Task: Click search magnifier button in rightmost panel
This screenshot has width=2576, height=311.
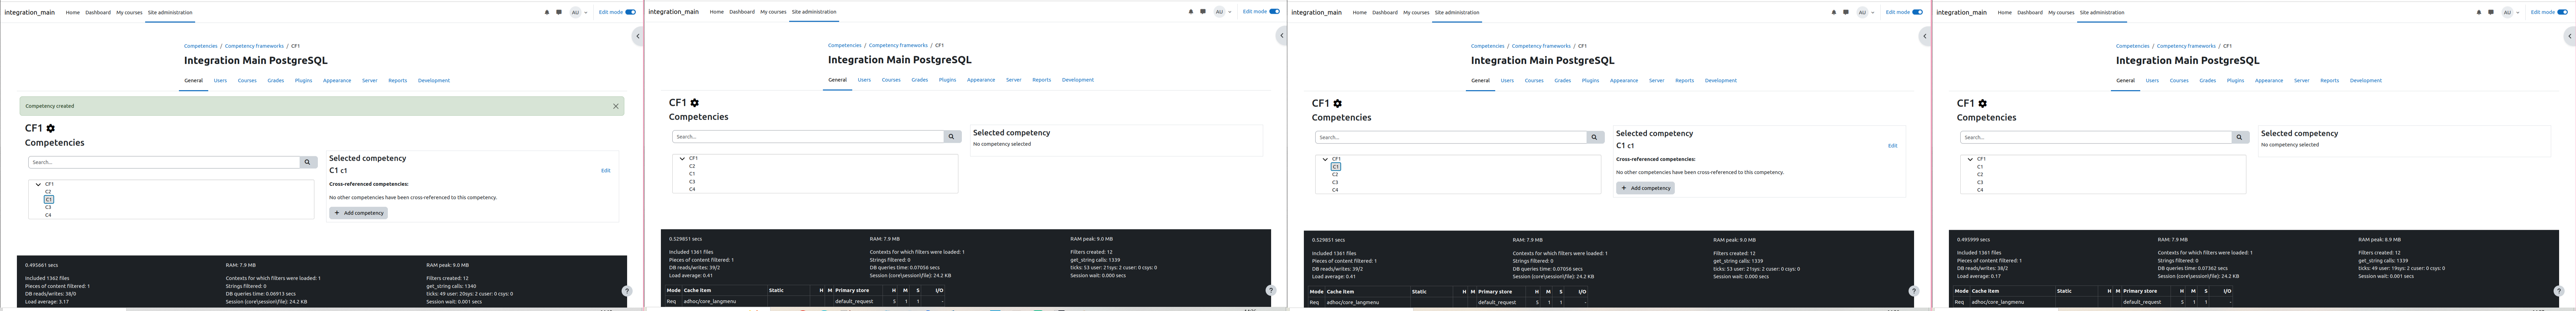Action: (2240, 138)
